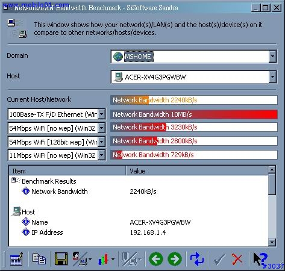The width and height of the screenshot is (285, 271).
Task: Click the Network Bandwidth 729kB/s bar
Action: click(x=194, y=155)
